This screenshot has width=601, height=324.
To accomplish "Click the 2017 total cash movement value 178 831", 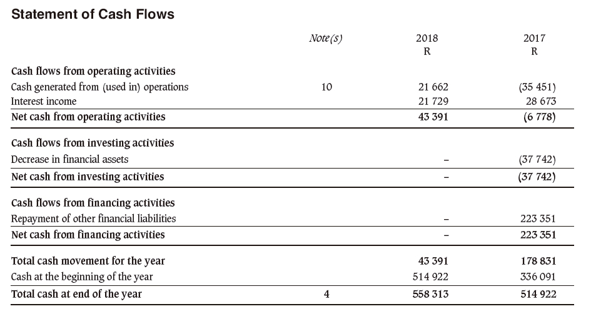I will pos(538,261).
